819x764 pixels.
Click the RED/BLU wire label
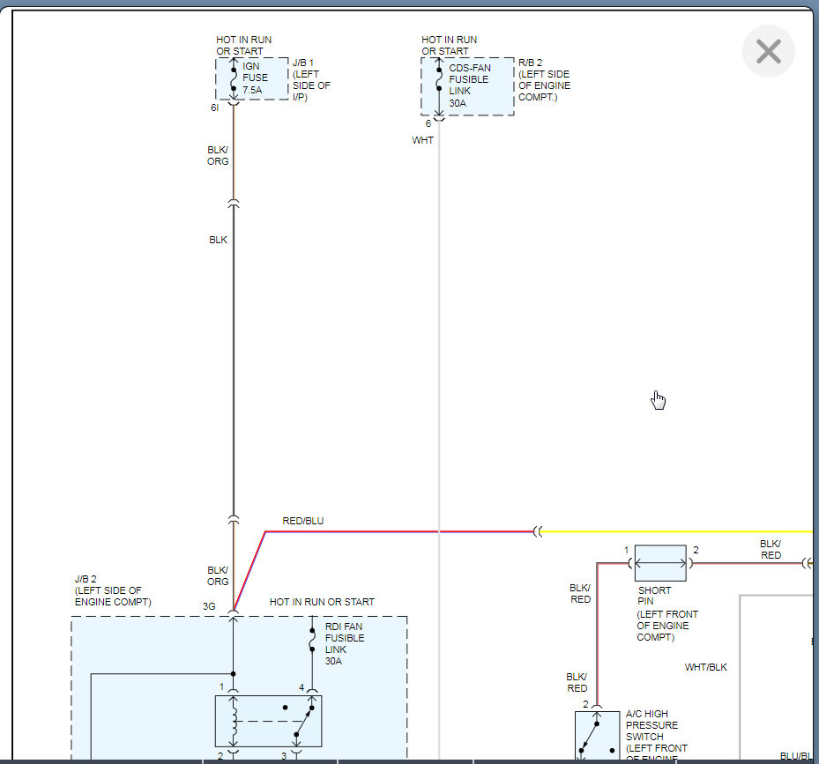click(x=303, y=521)
